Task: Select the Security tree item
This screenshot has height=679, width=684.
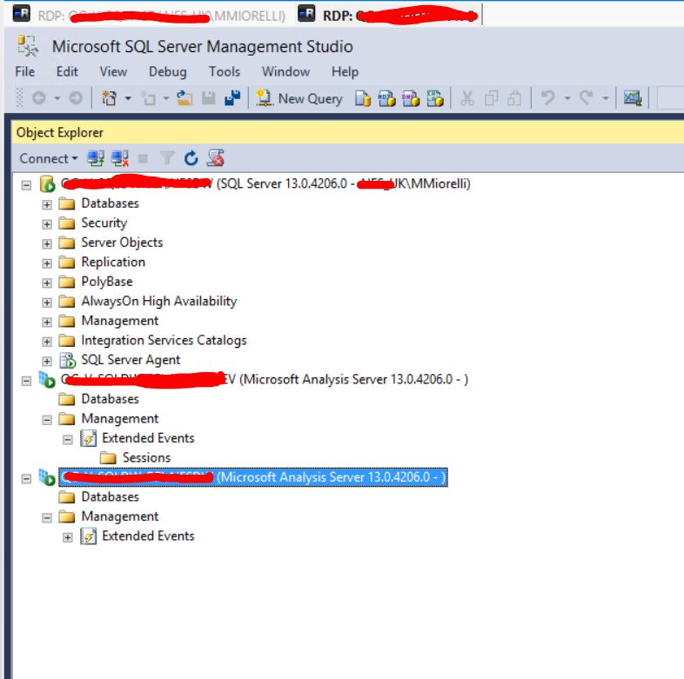Action: click(x=104, y=223)
